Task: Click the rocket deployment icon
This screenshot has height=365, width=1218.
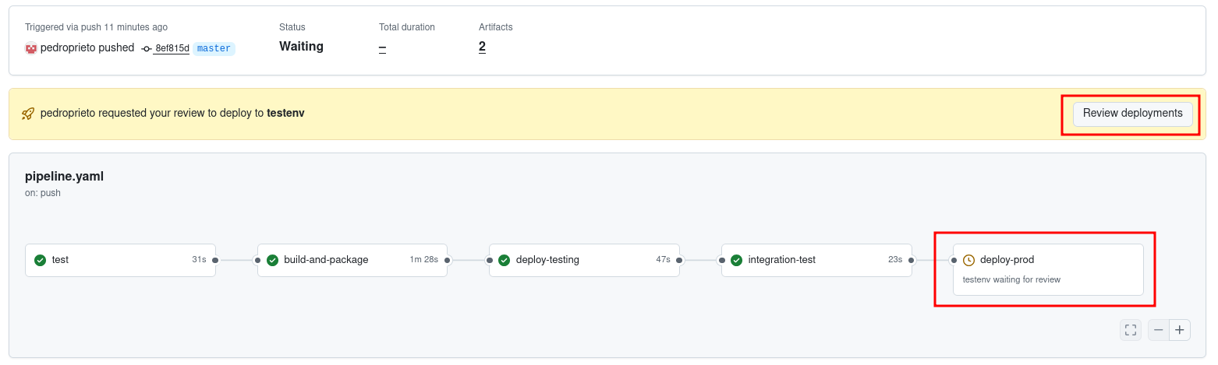Action: pyautogui.click(x=28, y=114)
